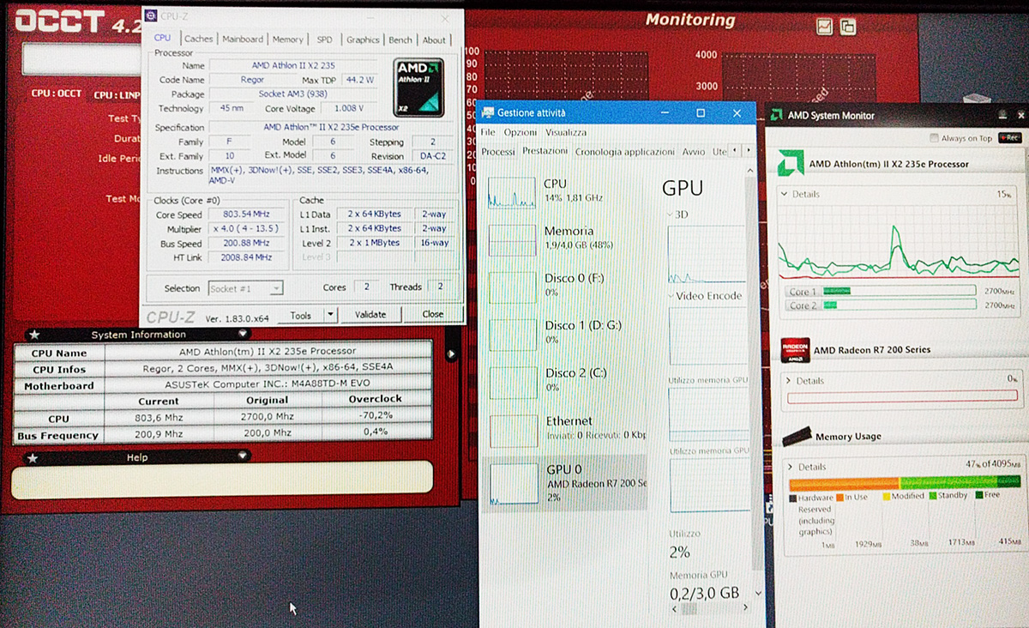Open the OCCT monitoring graph icon
1029x628 pixels.
click(823, 27)
